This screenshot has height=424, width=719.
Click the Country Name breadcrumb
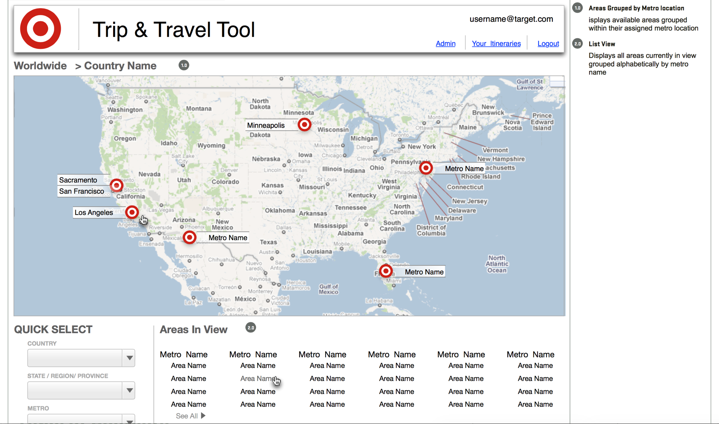coord(120,66)
